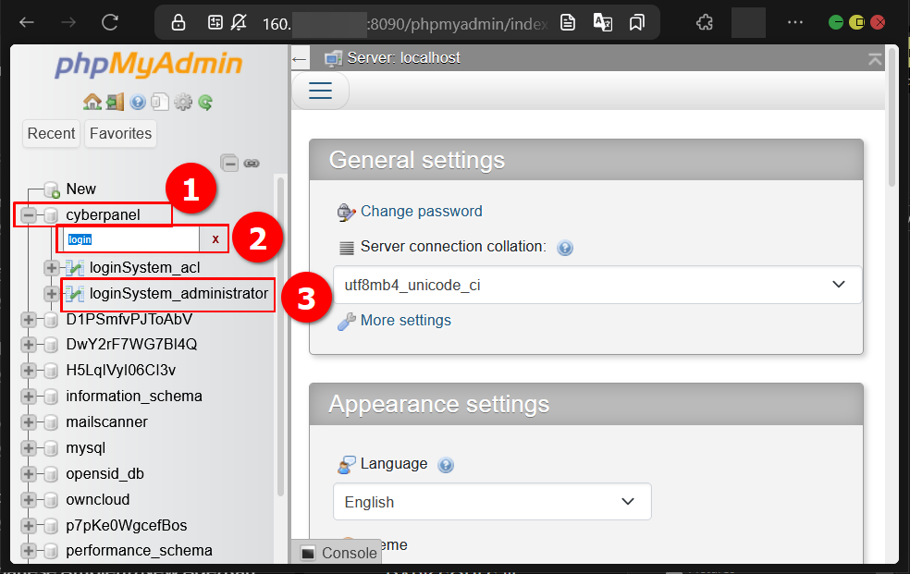Viewport: 910px width, 574px height.
Task: Click the browser address bar URL
Action: pos(404,24)
